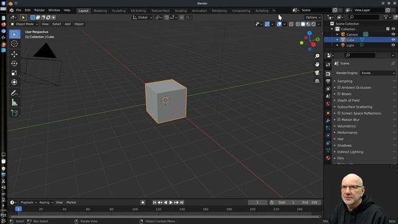
Task: Open the Modifiers wrench tab
Action: (x=328, y=121)
